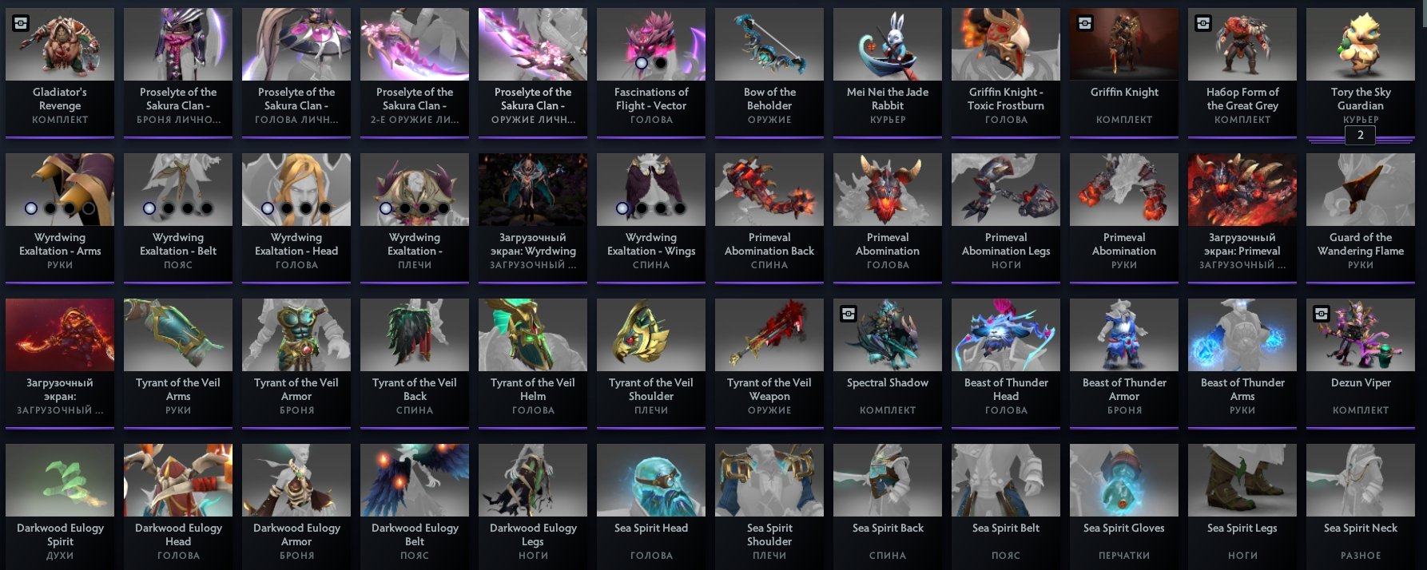The width and height of the screenshot is (1427, 570).
Task: Open the Mei Nei the Jade Rabbit courier
Action: (x=888, y=72)
